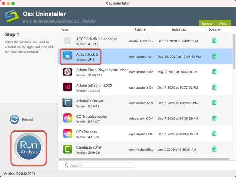
Task: Click the 'com.sergey-gera' publisher cell
Action: pyautogui.click(x=141, y=57)
